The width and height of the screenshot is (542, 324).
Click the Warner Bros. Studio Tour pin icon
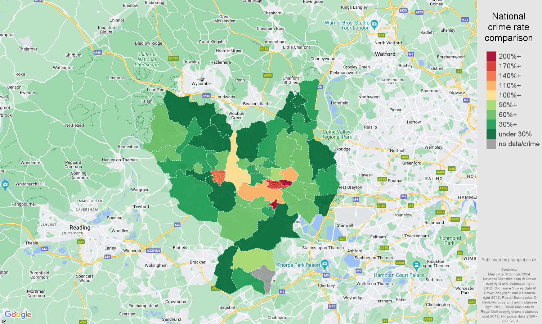tap(374, 24)
